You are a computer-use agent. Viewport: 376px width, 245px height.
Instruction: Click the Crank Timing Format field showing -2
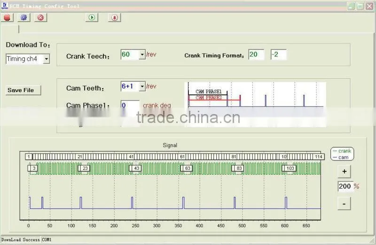click(278, 54)
